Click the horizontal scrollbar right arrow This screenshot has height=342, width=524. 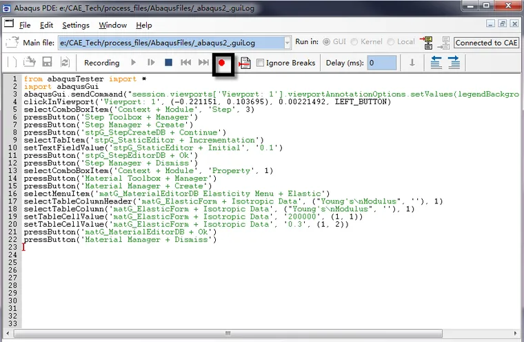pos(515,333)
